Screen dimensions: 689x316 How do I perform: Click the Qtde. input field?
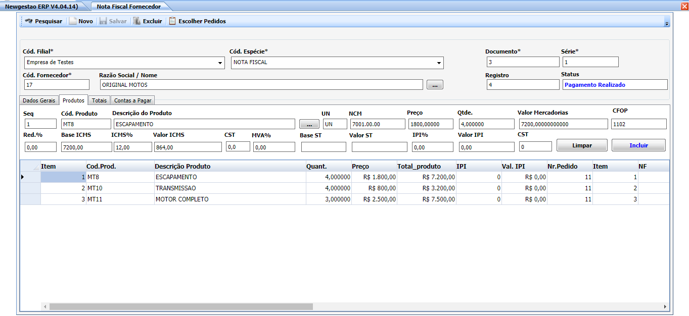[486, 124]
